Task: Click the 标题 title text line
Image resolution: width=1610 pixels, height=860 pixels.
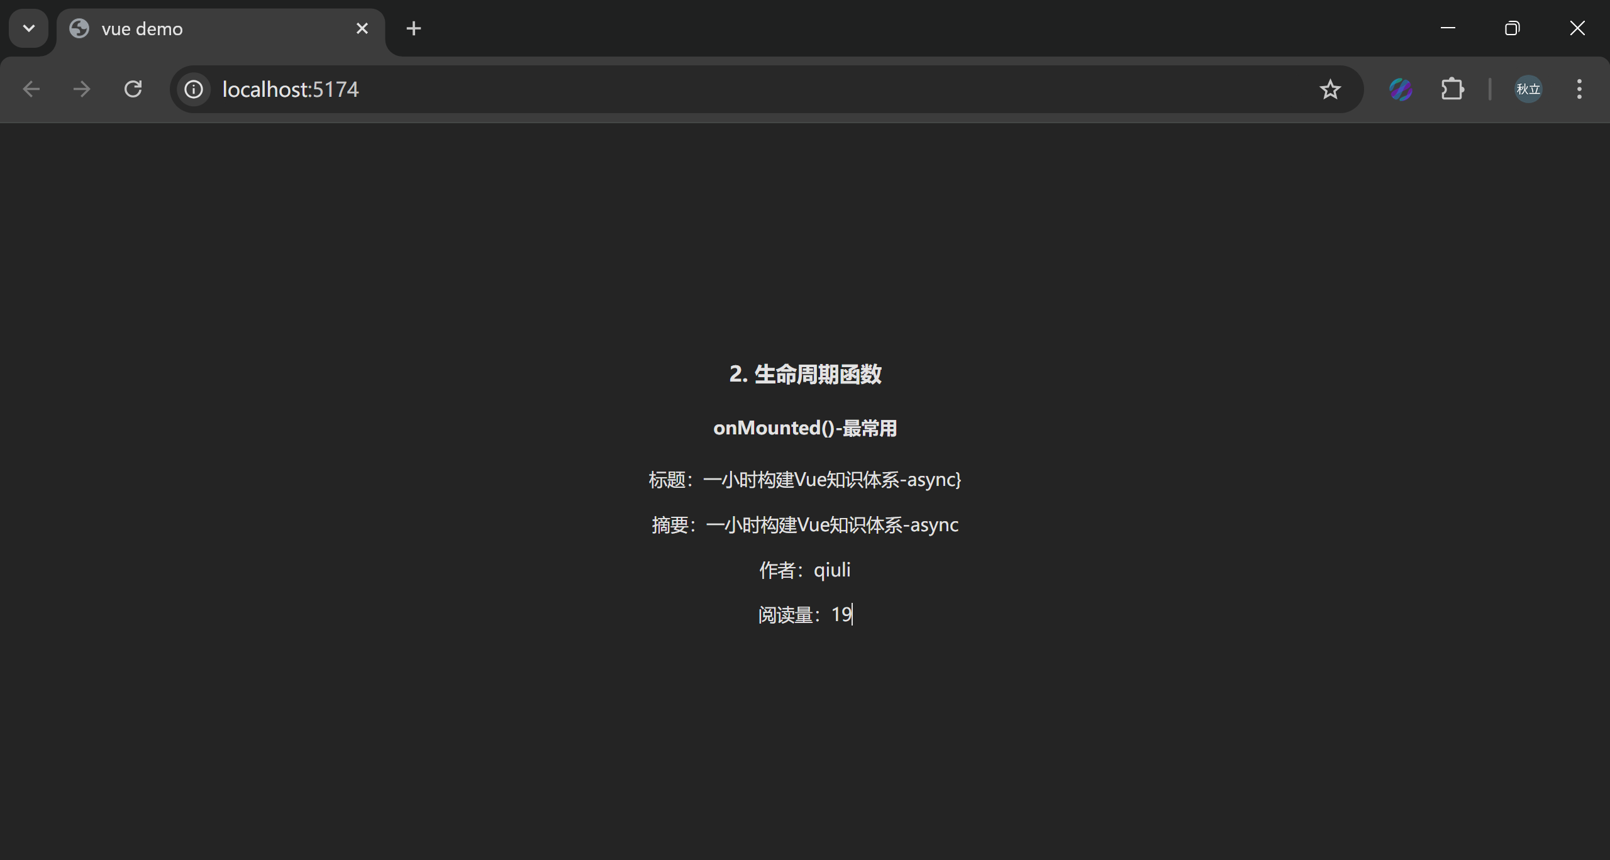Action: 805,480
